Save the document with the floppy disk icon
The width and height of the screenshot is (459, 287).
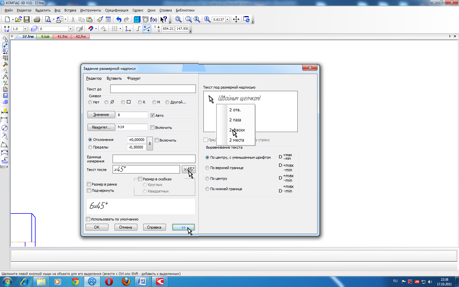click(x=27, y=19)
